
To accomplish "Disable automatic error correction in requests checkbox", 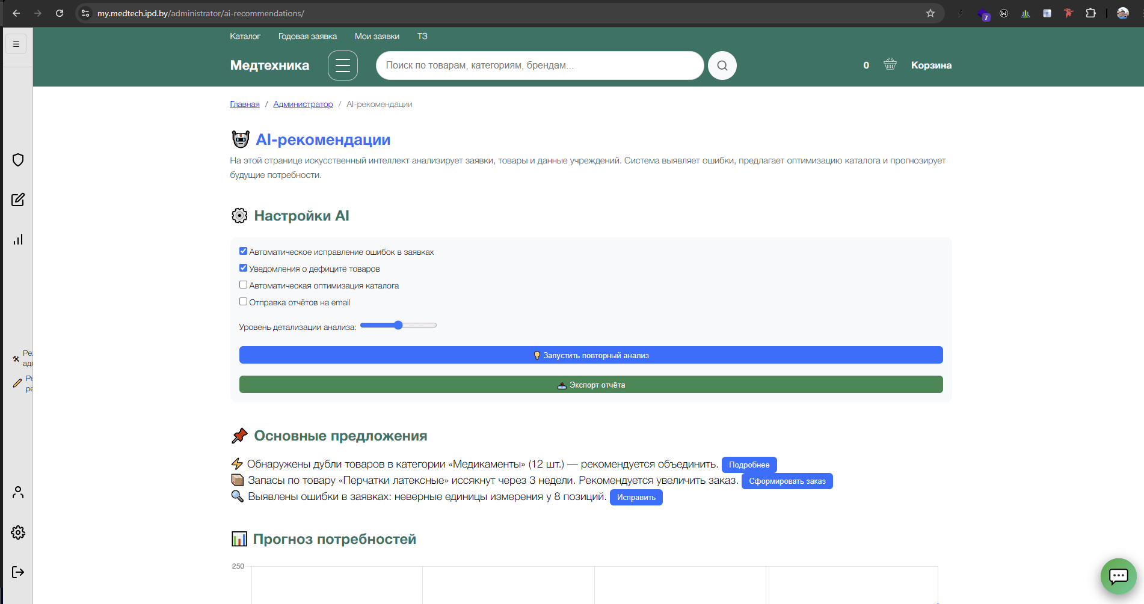I will 244,251.
